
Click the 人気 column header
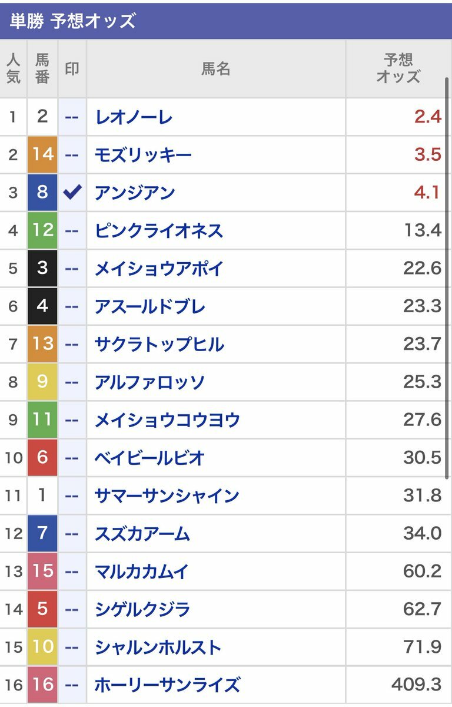(14, 68)
